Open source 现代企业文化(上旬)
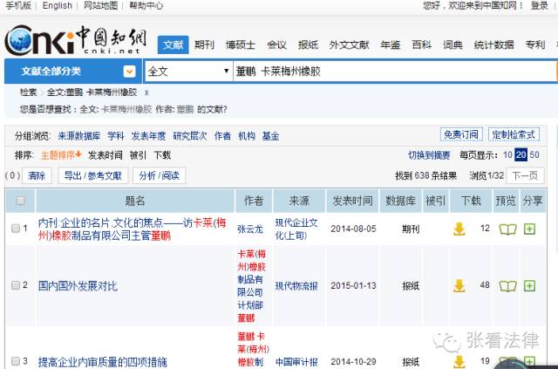Screen dimensions: 558x369 pos(296,229)
